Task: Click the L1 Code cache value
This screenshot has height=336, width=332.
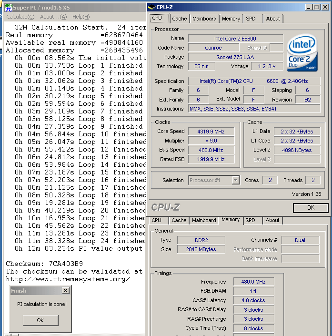Action: (x=297, y=141)
